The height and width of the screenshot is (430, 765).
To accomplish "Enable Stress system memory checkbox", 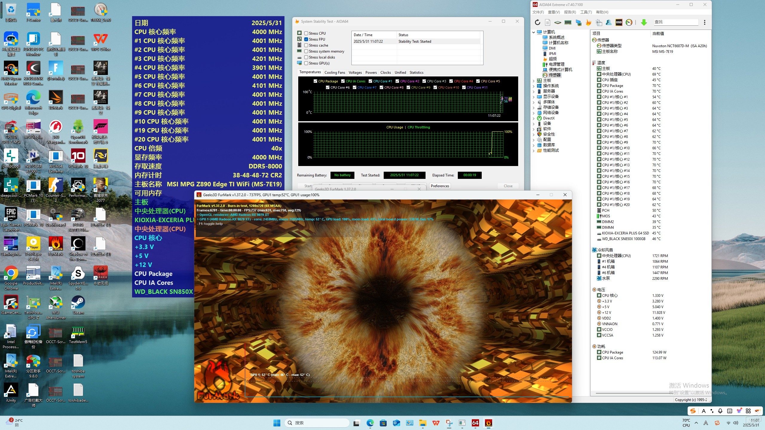I will tap(306, 51).
